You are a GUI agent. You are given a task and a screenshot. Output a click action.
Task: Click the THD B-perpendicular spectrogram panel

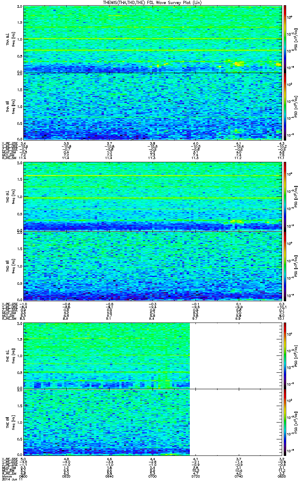[152, 197]
